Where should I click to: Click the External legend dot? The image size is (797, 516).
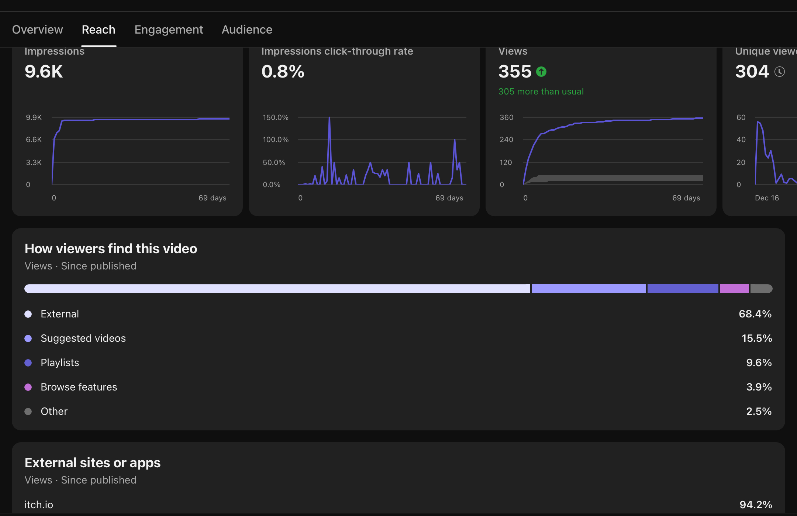(28, 314)
